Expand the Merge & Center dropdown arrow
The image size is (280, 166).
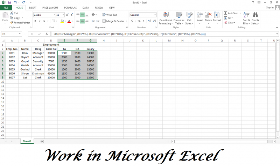(126, 21)
